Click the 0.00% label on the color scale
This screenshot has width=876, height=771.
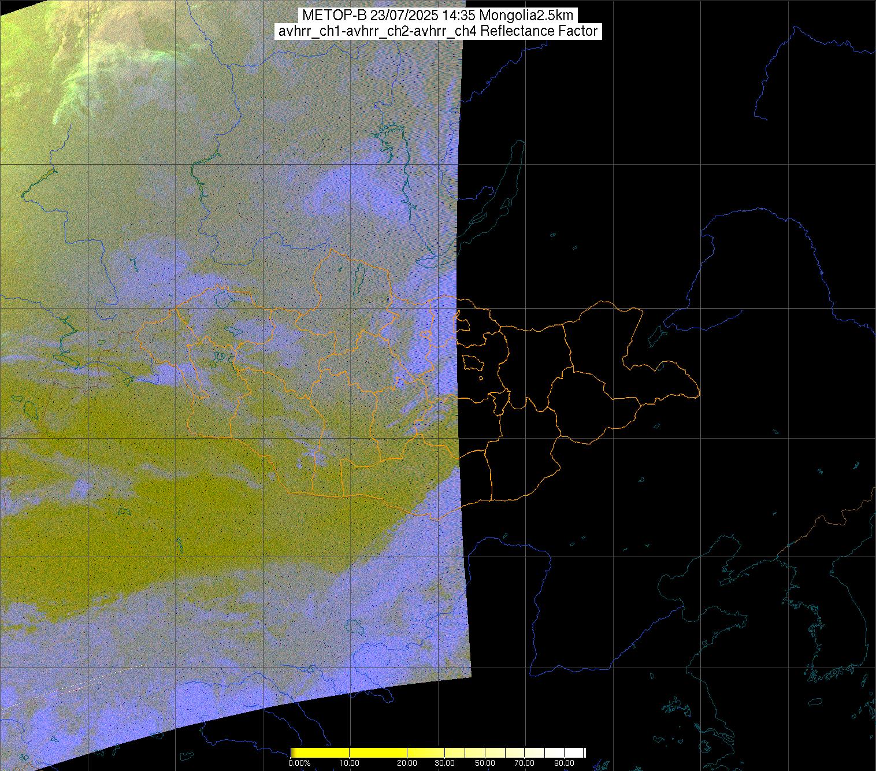299,763
